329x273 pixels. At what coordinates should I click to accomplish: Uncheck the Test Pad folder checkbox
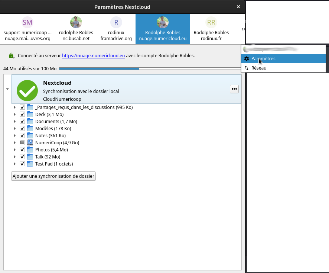point(22,164)
